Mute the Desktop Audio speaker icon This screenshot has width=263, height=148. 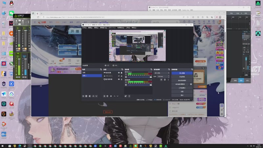click(126, 85)
